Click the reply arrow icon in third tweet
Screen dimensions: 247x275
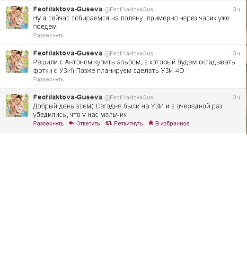tap(71, 123)
